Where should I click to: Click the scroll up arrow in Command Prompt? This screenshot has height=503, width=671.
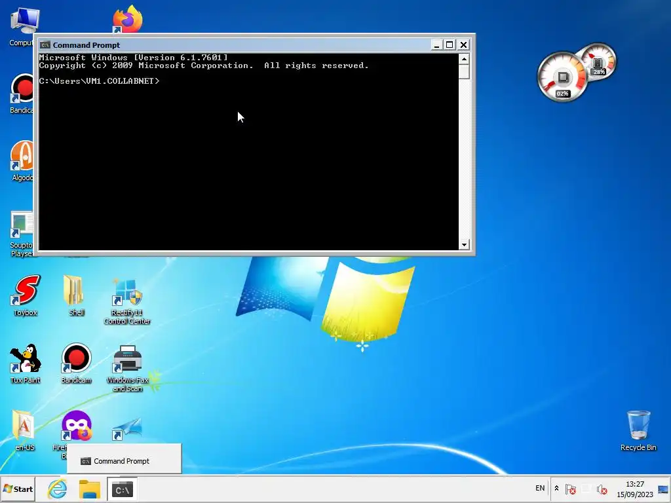point(464,59)
